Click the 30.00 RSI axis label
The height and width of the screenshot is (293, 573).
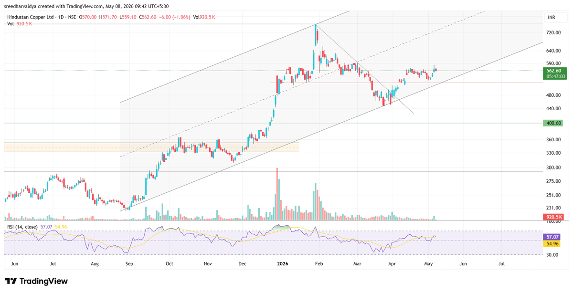[552, 255]
